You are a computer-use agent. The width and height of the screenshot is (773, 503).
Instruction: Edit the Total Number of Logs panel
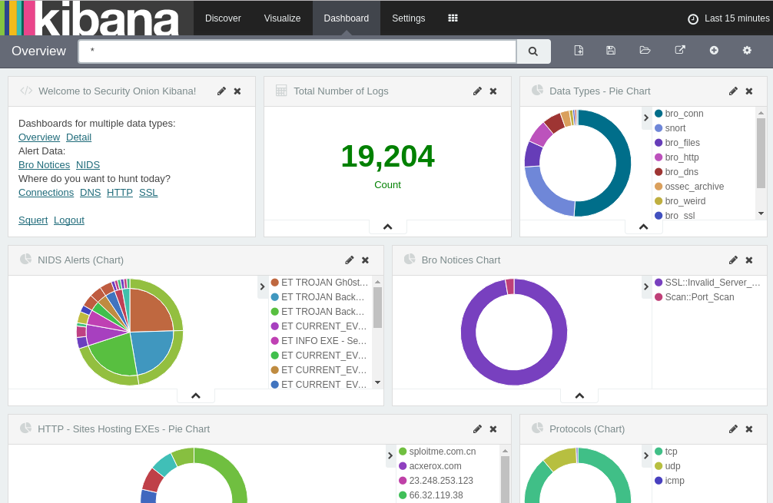477,91
